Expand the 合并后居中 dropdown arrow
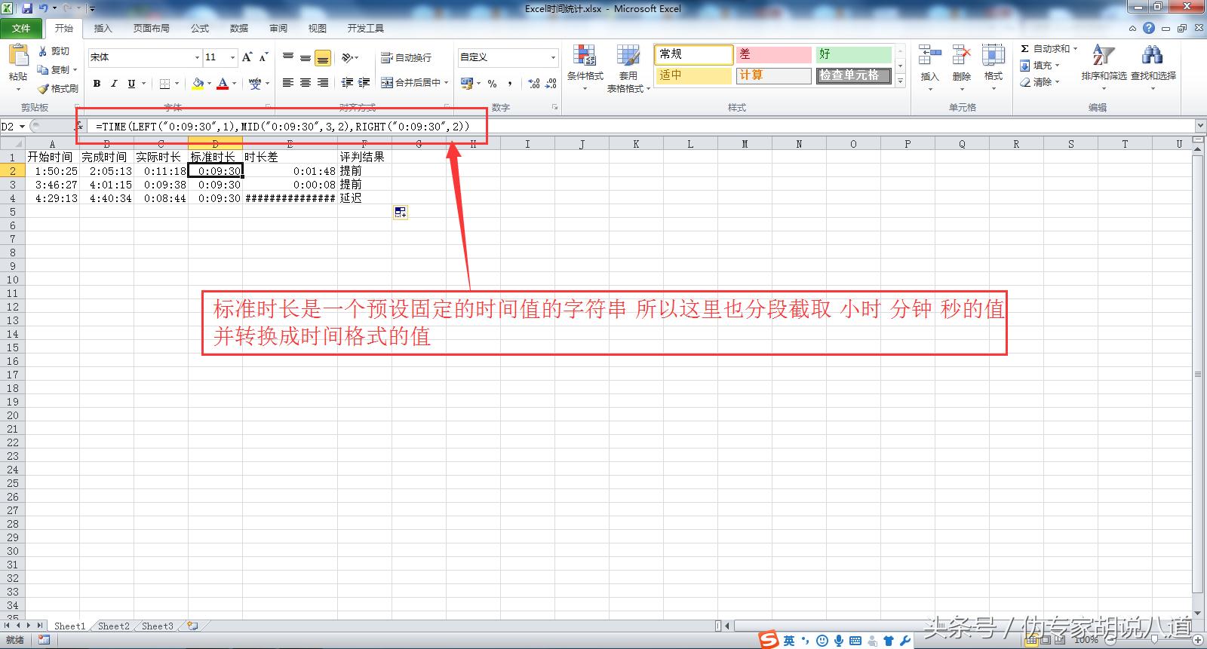The image size is (1207, 649). coord(447,83)
